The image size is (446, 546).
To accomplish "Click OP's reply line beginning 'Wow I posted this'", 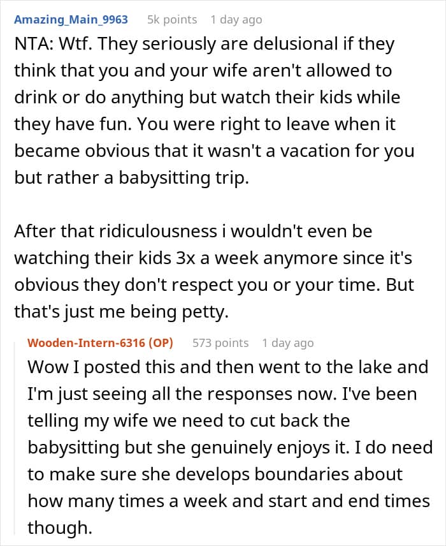I will [228, 367].
